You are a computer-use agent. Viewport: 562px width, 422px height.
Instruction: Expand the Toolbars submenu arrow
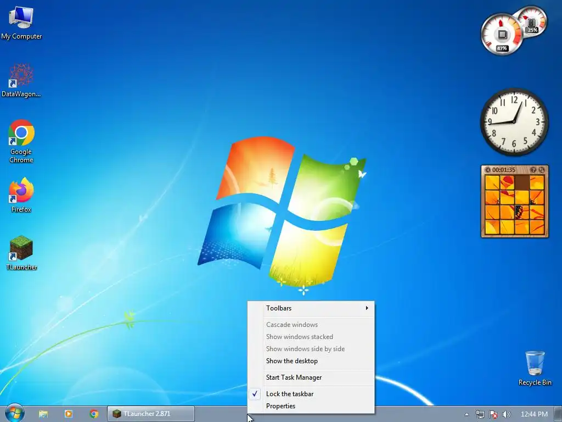tap(367, 308)
